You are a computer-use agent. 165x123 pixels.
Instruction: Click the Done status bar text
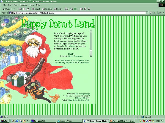coord(5,117)
